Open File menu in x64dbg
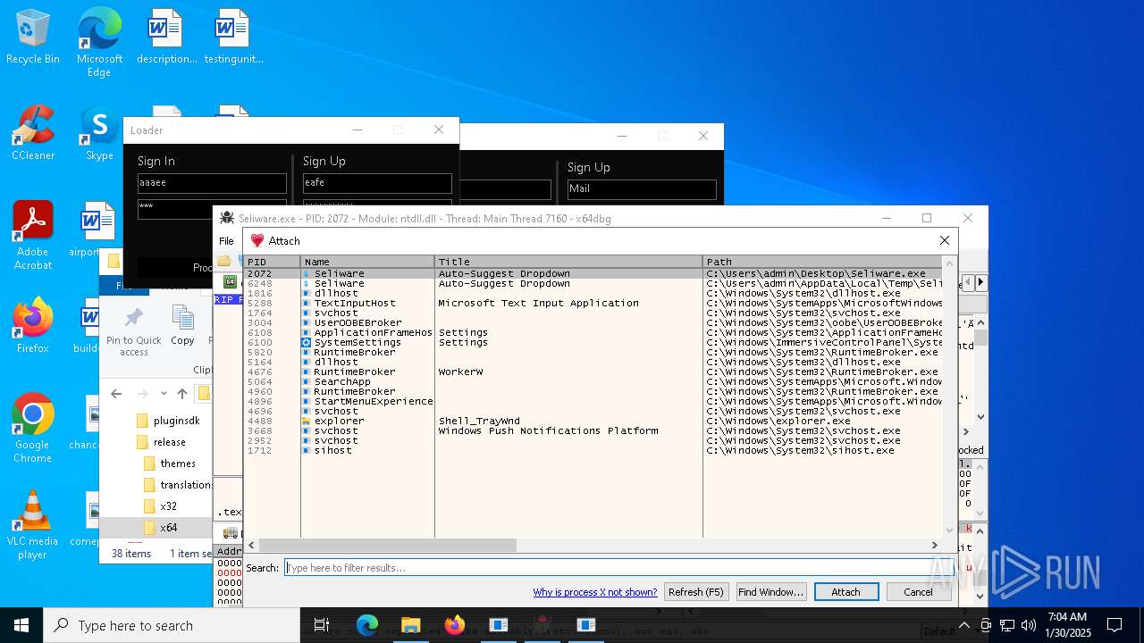 pos(226,241)
